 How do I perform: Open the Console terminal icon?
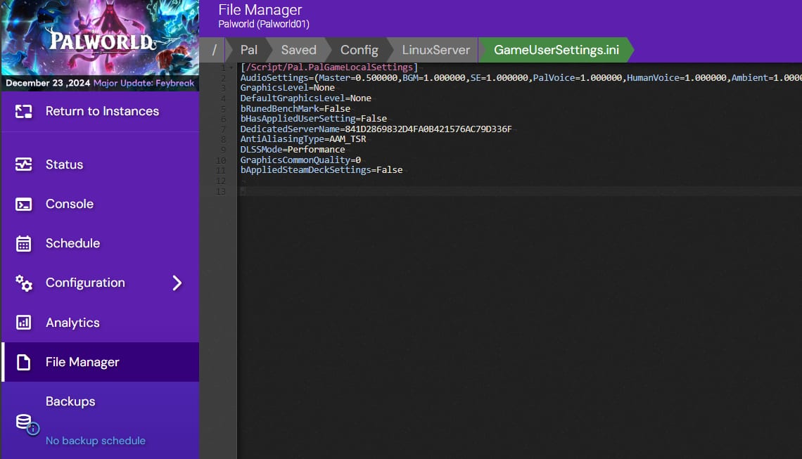point(24,204)
